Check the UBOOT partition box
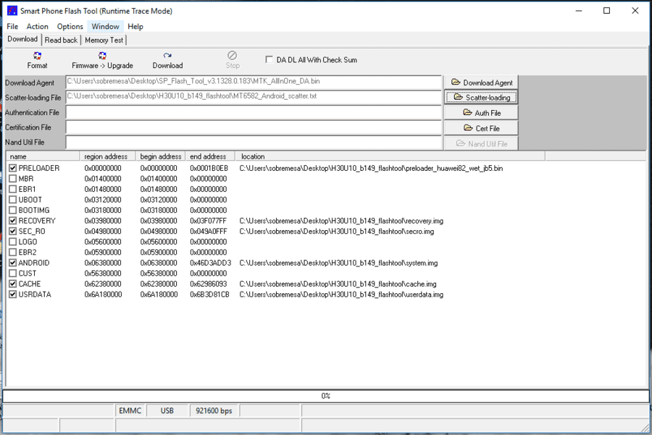The image size is (652, 435). (x=13, y=200)
